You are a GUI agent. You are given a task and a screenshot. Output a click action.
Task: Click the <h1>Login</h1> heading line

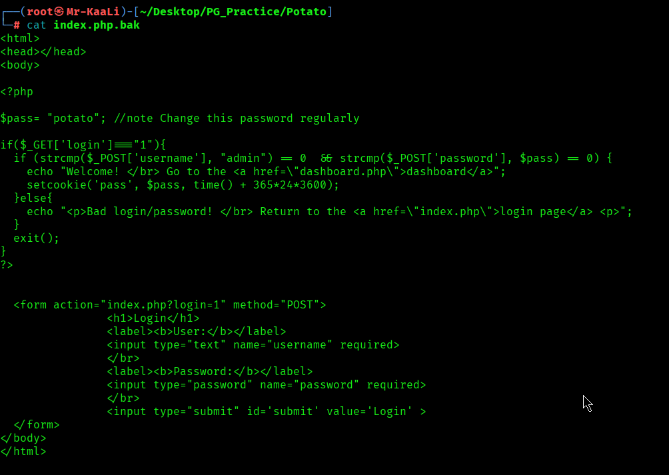click(153, 318)
